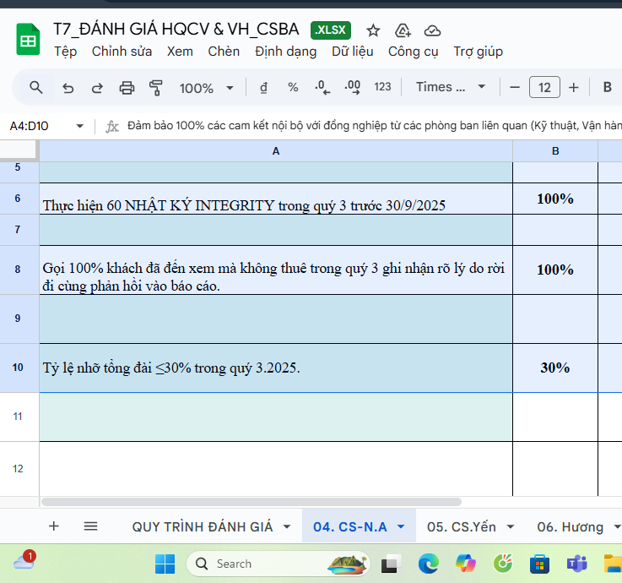Open search the menus magnifier icon
The image size is (622, 583).
[x=36, y=87]
